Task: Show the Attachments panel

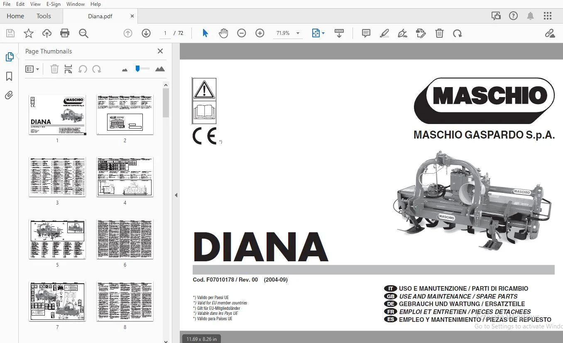Action: tap(9, 95)
